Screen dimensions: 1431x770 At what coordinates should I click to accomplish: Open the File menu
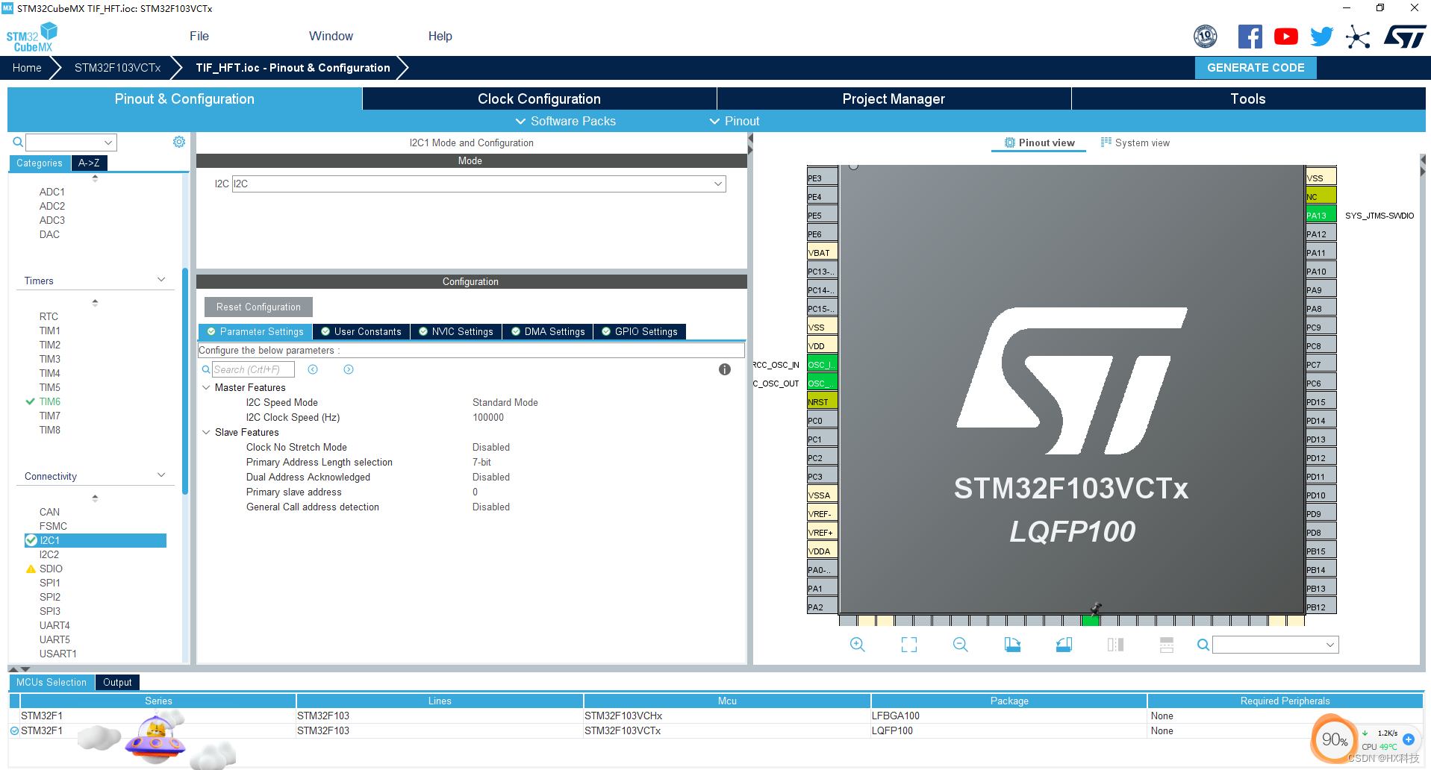pyautogui.click(x=199, y=36)
